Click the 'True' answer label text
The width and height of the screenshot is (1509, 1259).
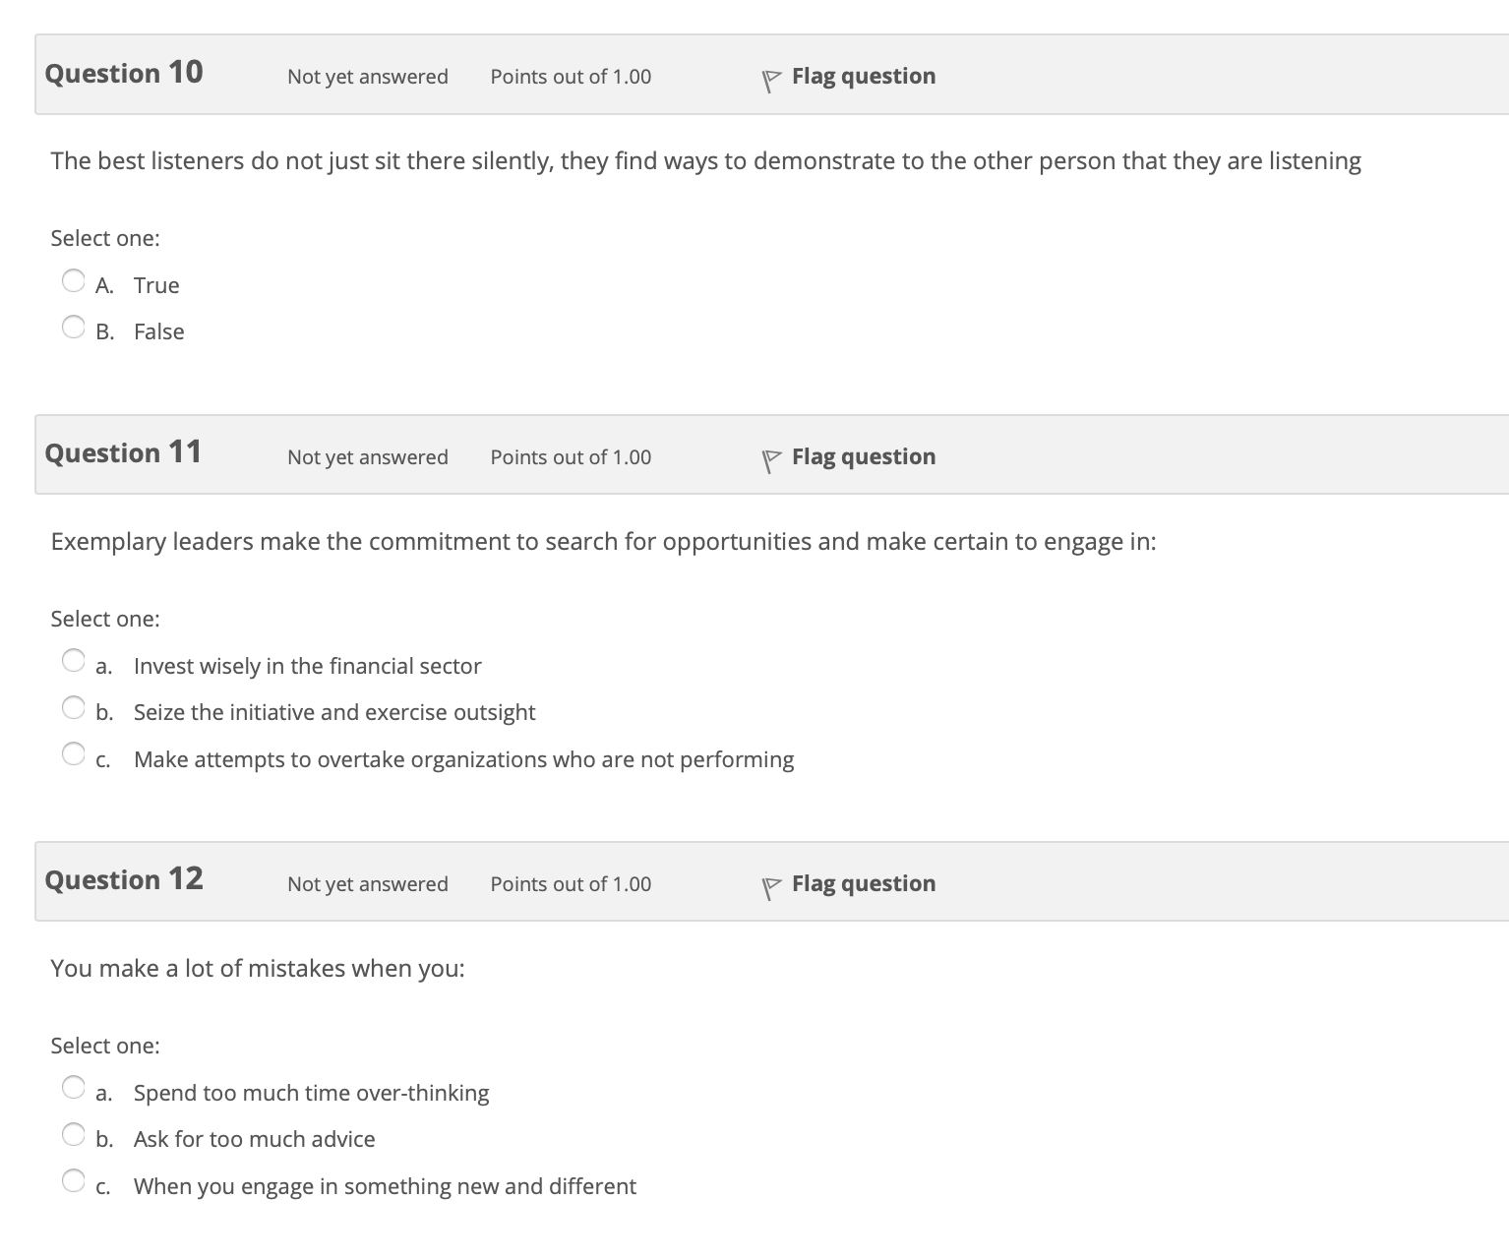pyautogui.click(x=156, y=285)
